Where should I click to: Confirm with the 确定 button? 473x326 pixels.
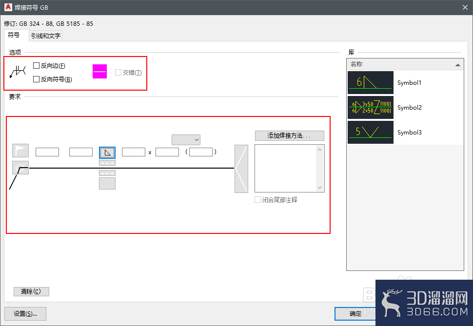355,314
